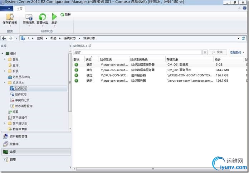Minimize the ribbon with the caret
249x173 pixels.
click(x=239, y=8)
